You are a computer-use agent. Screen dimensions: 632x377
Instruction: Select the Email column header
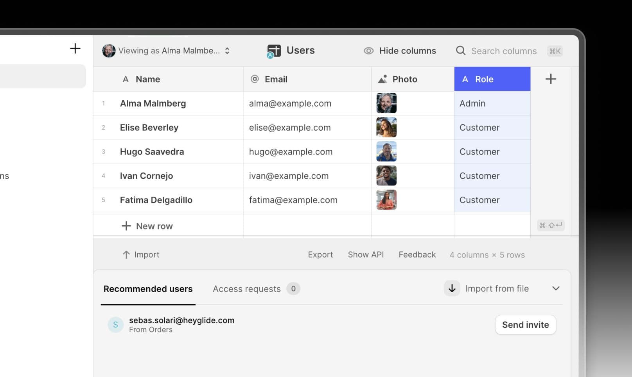point(307,79)
